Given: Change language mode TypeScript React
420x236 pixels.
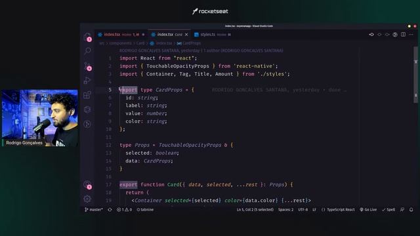Looking at the screenshot, I should (x=338, y=210).
